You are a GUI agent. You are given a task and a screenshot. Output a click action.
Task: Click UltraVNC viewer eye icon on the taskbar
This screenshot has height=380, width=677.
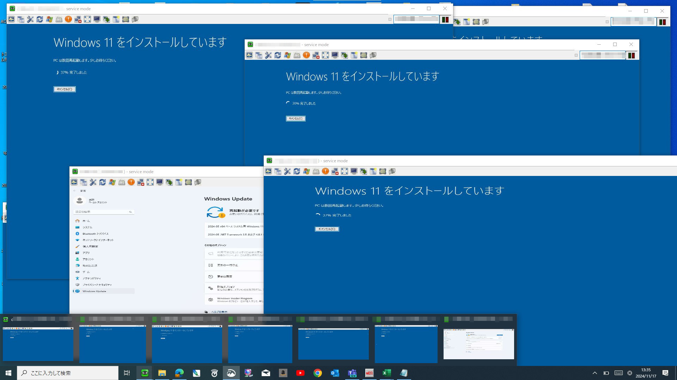coord(145,373)
